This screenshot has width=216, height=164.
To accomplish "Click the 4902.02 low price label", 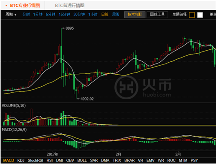I will point(87,99).
